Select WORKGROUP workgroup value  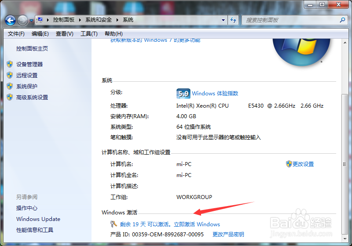[x=194, y=197]
